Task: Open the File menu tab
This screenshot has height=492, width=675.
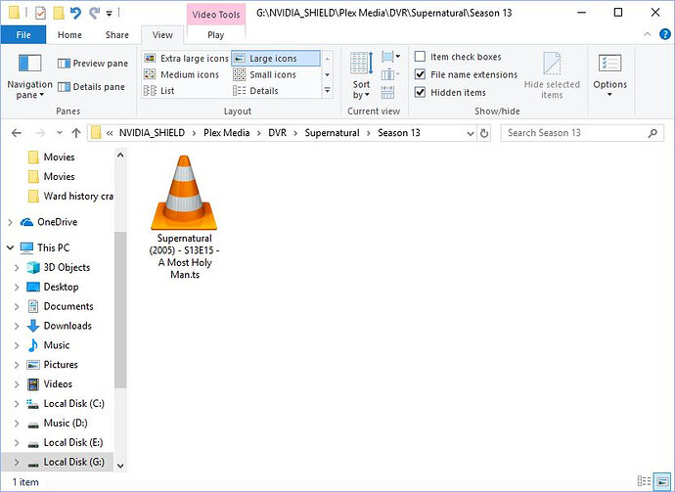Action: [x=23, y=35]
